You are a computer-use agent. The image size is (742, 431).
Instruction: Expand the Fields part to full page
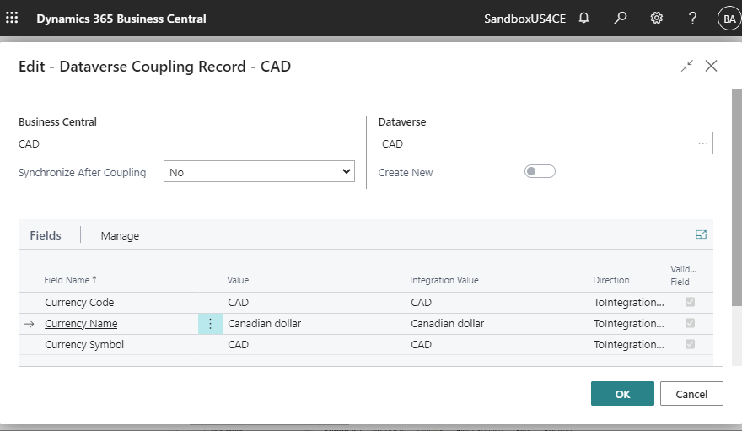coord(701,234)
